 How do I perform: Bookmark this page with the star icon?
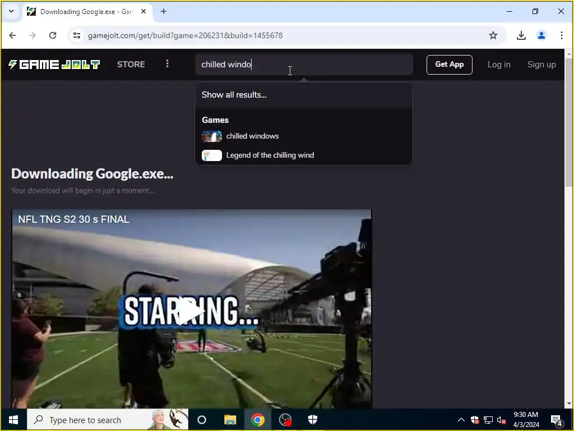click(493, 35)
